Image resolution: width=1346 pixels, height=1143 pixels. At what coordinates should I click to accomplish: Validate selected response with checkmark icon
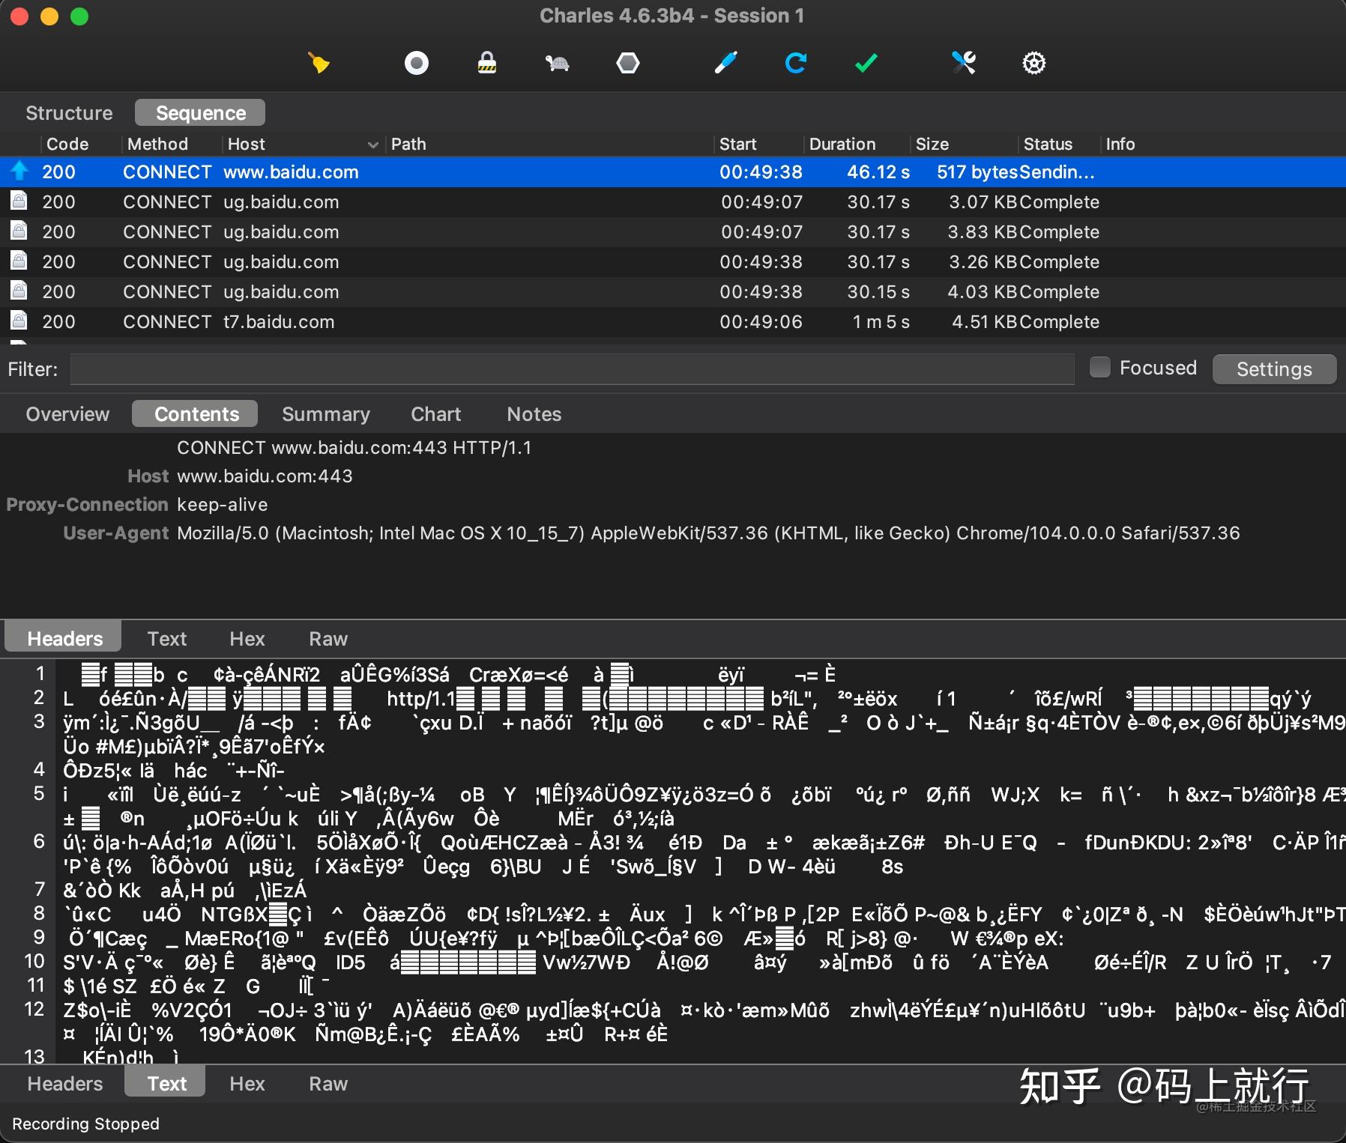click(x=866, y=63)
